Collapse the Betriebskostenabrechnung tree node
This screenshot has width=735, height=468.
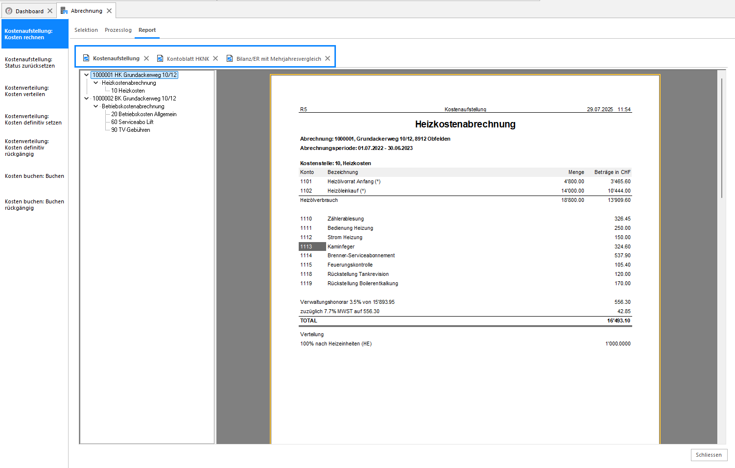tap(96, 106)
